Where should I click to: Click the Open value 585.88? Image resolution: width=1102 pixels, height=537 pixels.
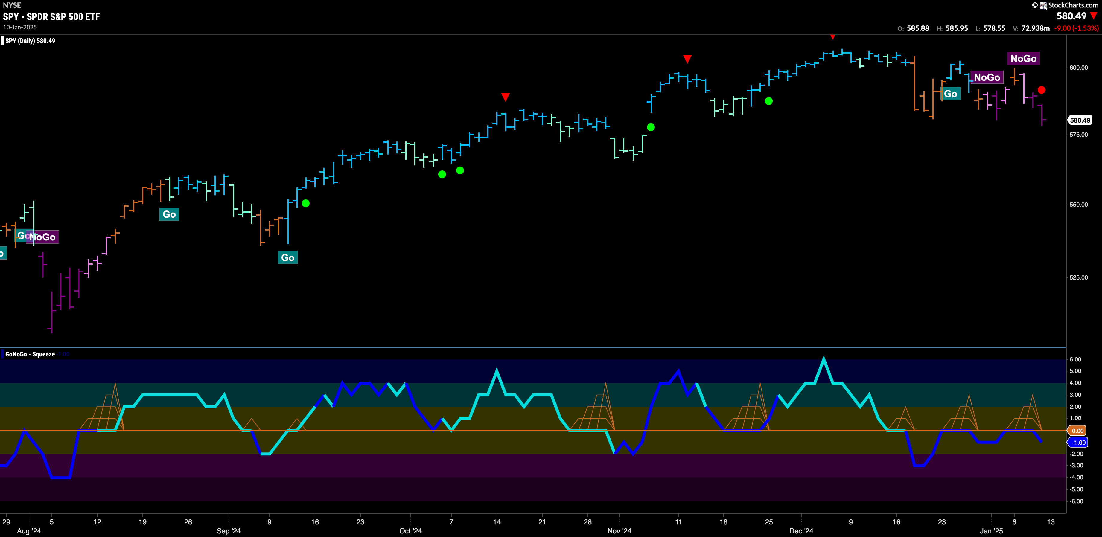coord(918,28)
